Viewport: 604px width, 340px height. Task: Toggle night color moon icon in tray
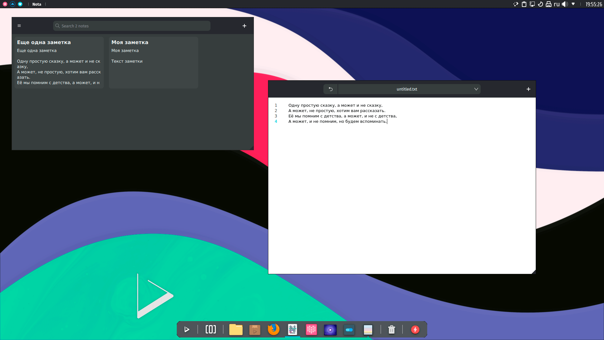point(540,4)
